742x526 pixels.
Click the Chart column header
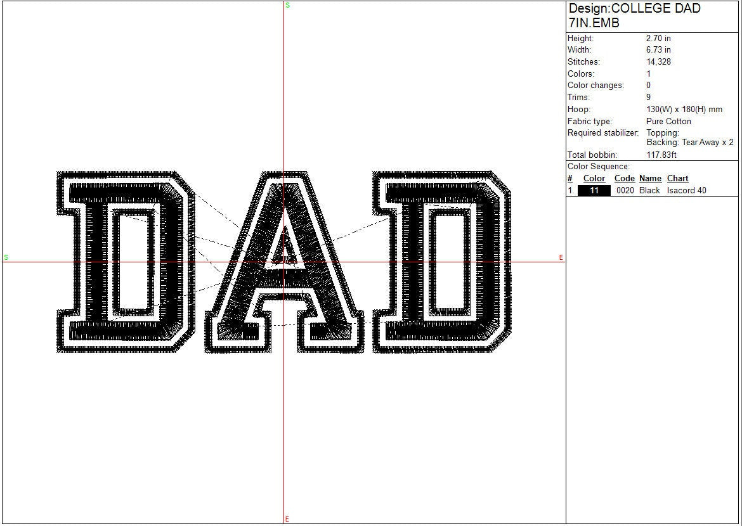pos(677,179)
